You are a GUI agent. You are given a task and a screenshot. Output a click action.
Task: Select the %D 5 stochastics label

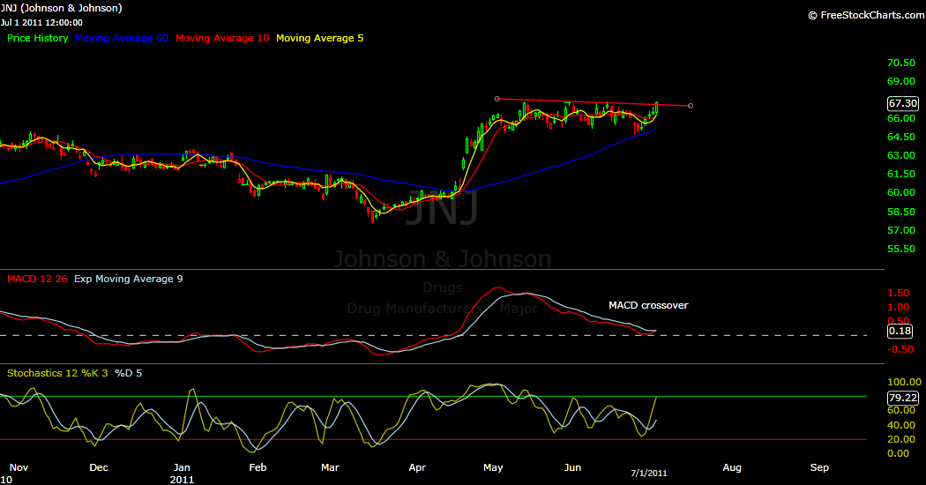(128, 373)
